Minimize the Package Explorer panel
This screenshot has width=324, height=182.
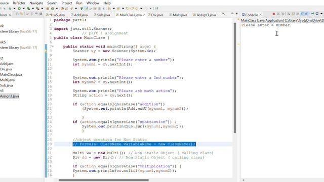(x=36, y=14)
